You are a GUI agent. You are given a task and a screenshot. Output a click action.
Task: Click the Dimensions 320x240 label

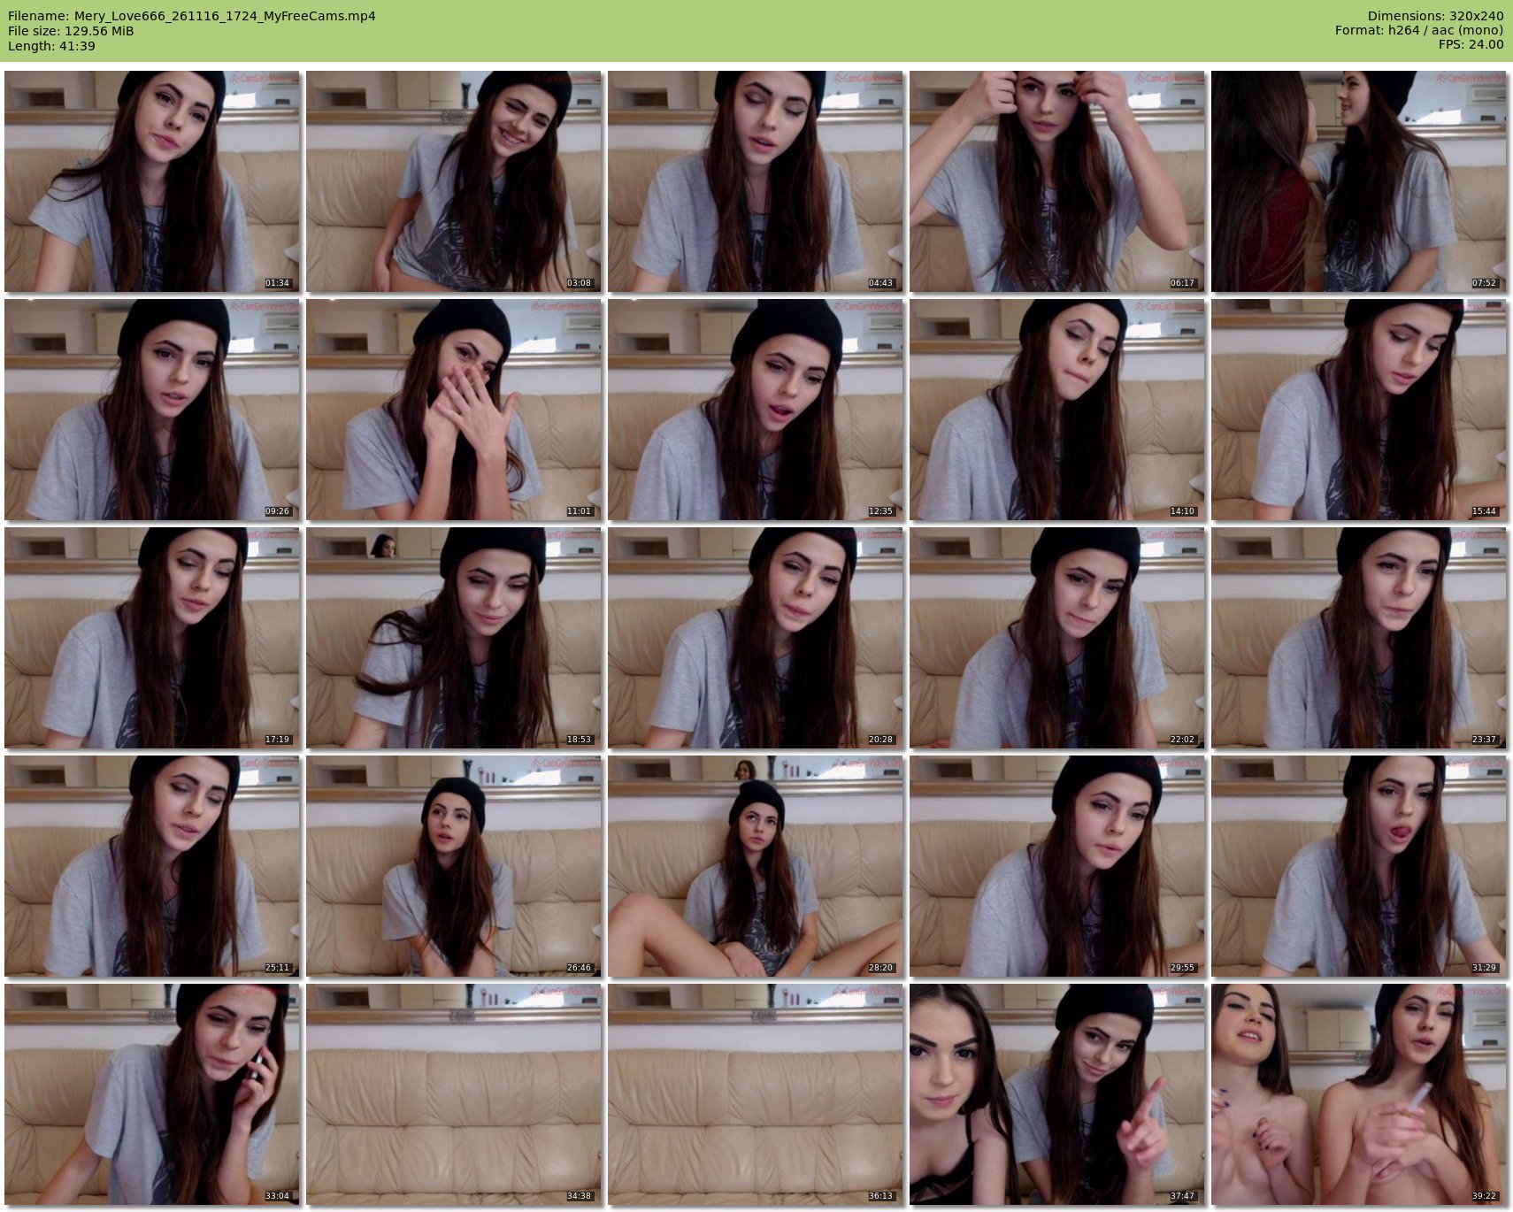coord(1435,16)
